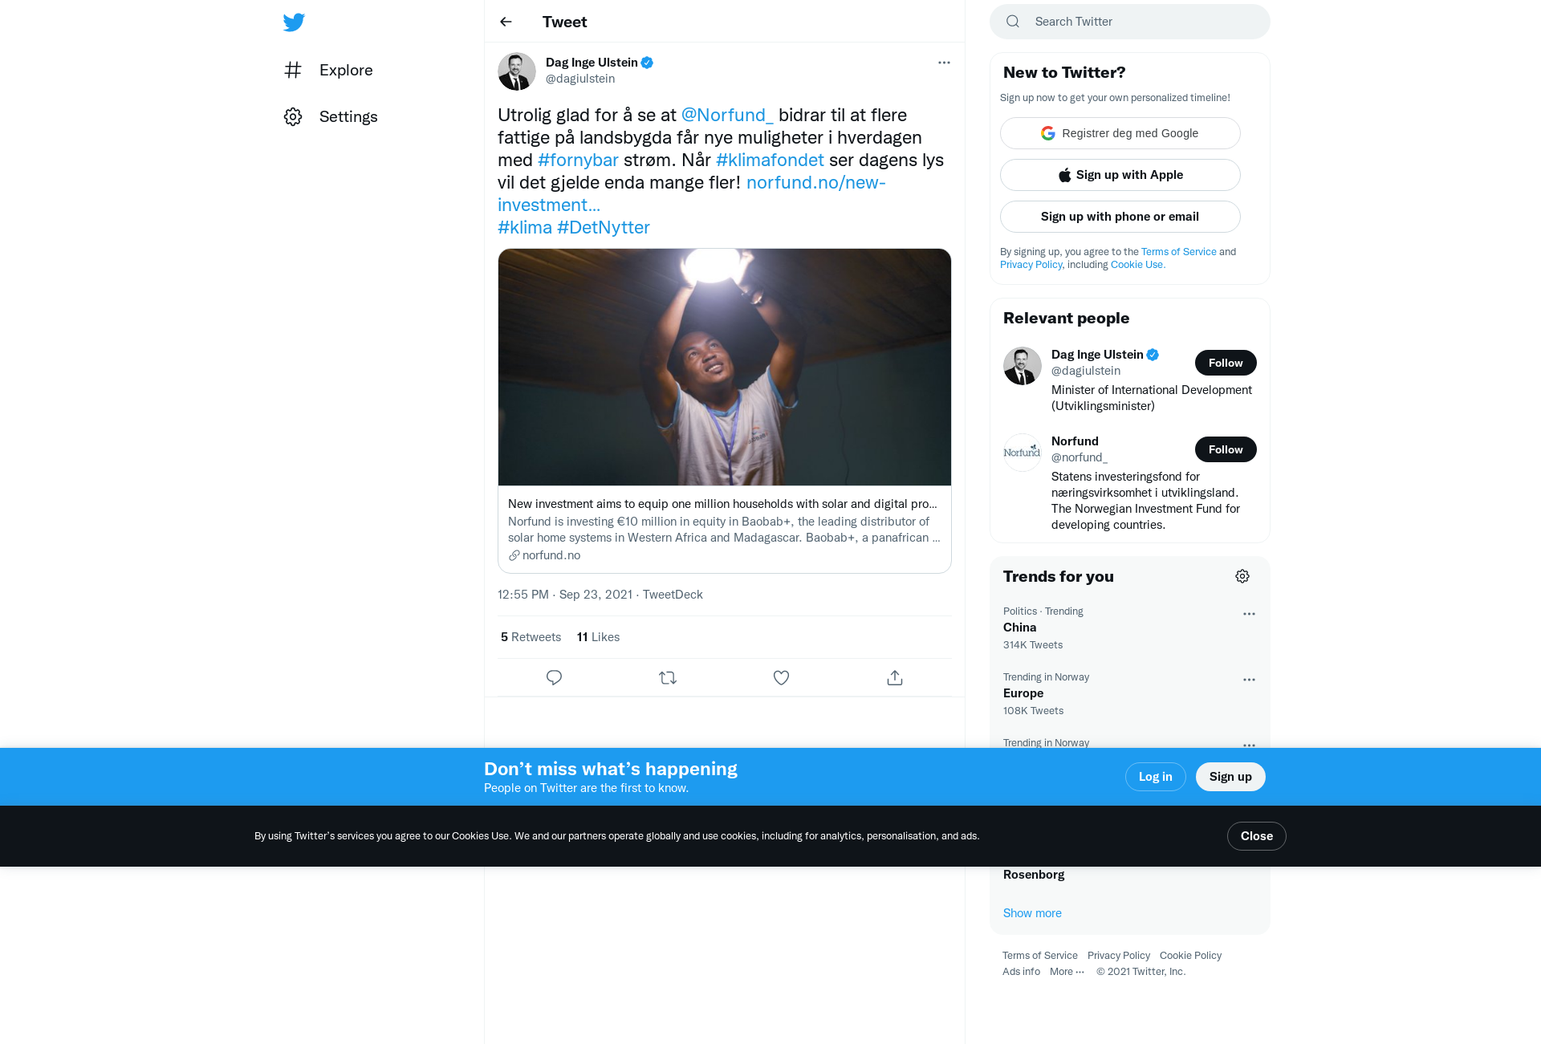Share tweet using upload arrow icon
Image resolution: width=1541 pixels, height=1044 pixels.
click(x=895, y=678)
